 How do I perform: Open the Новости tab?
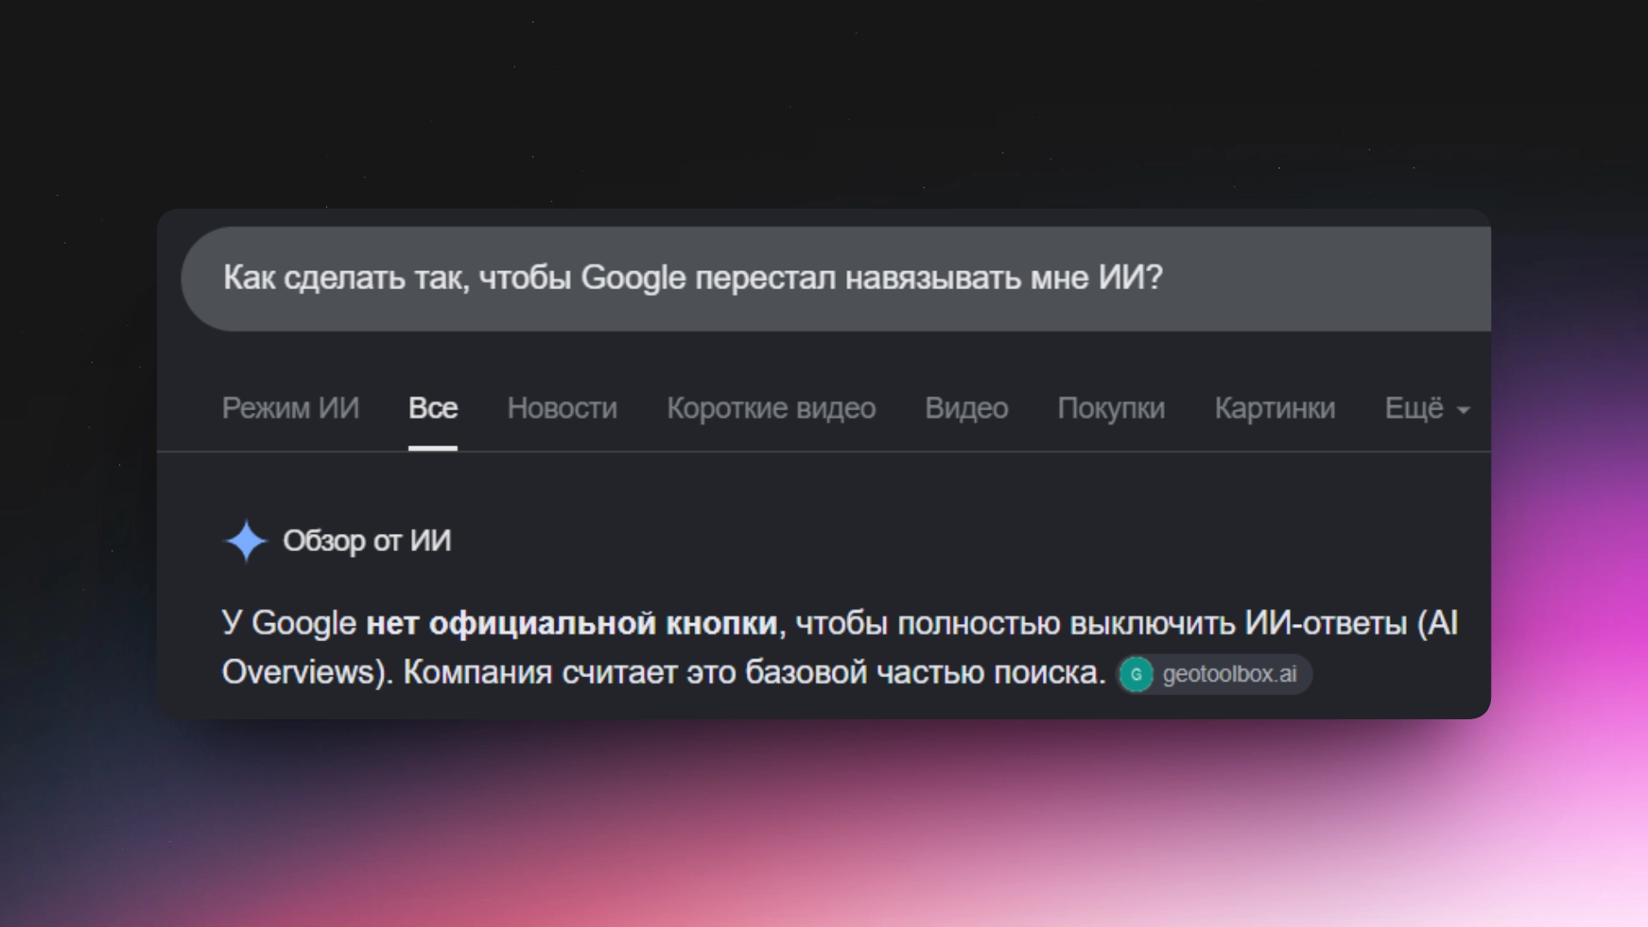(562, 409)
